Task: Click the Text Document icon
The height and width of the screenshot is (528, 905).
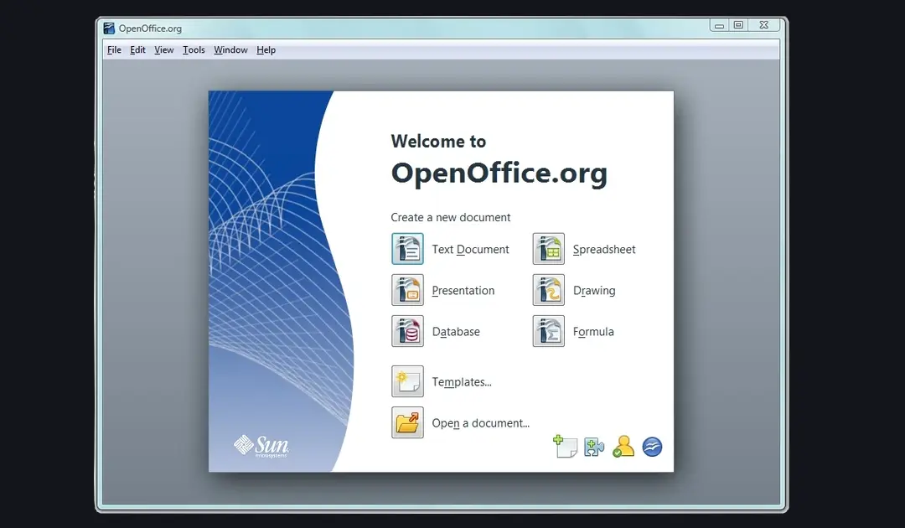Action: coord(407,249)
